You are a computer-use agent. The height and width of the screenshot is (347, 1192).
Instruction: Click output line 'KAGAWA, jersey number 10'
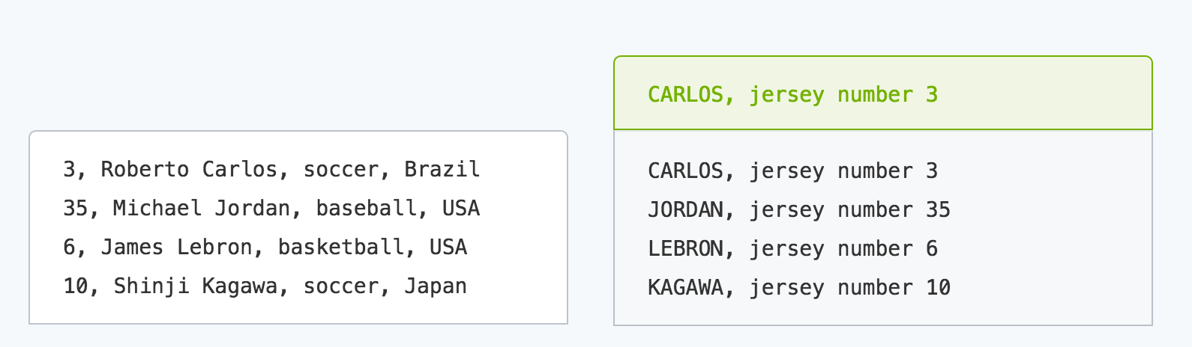(799, 287)
